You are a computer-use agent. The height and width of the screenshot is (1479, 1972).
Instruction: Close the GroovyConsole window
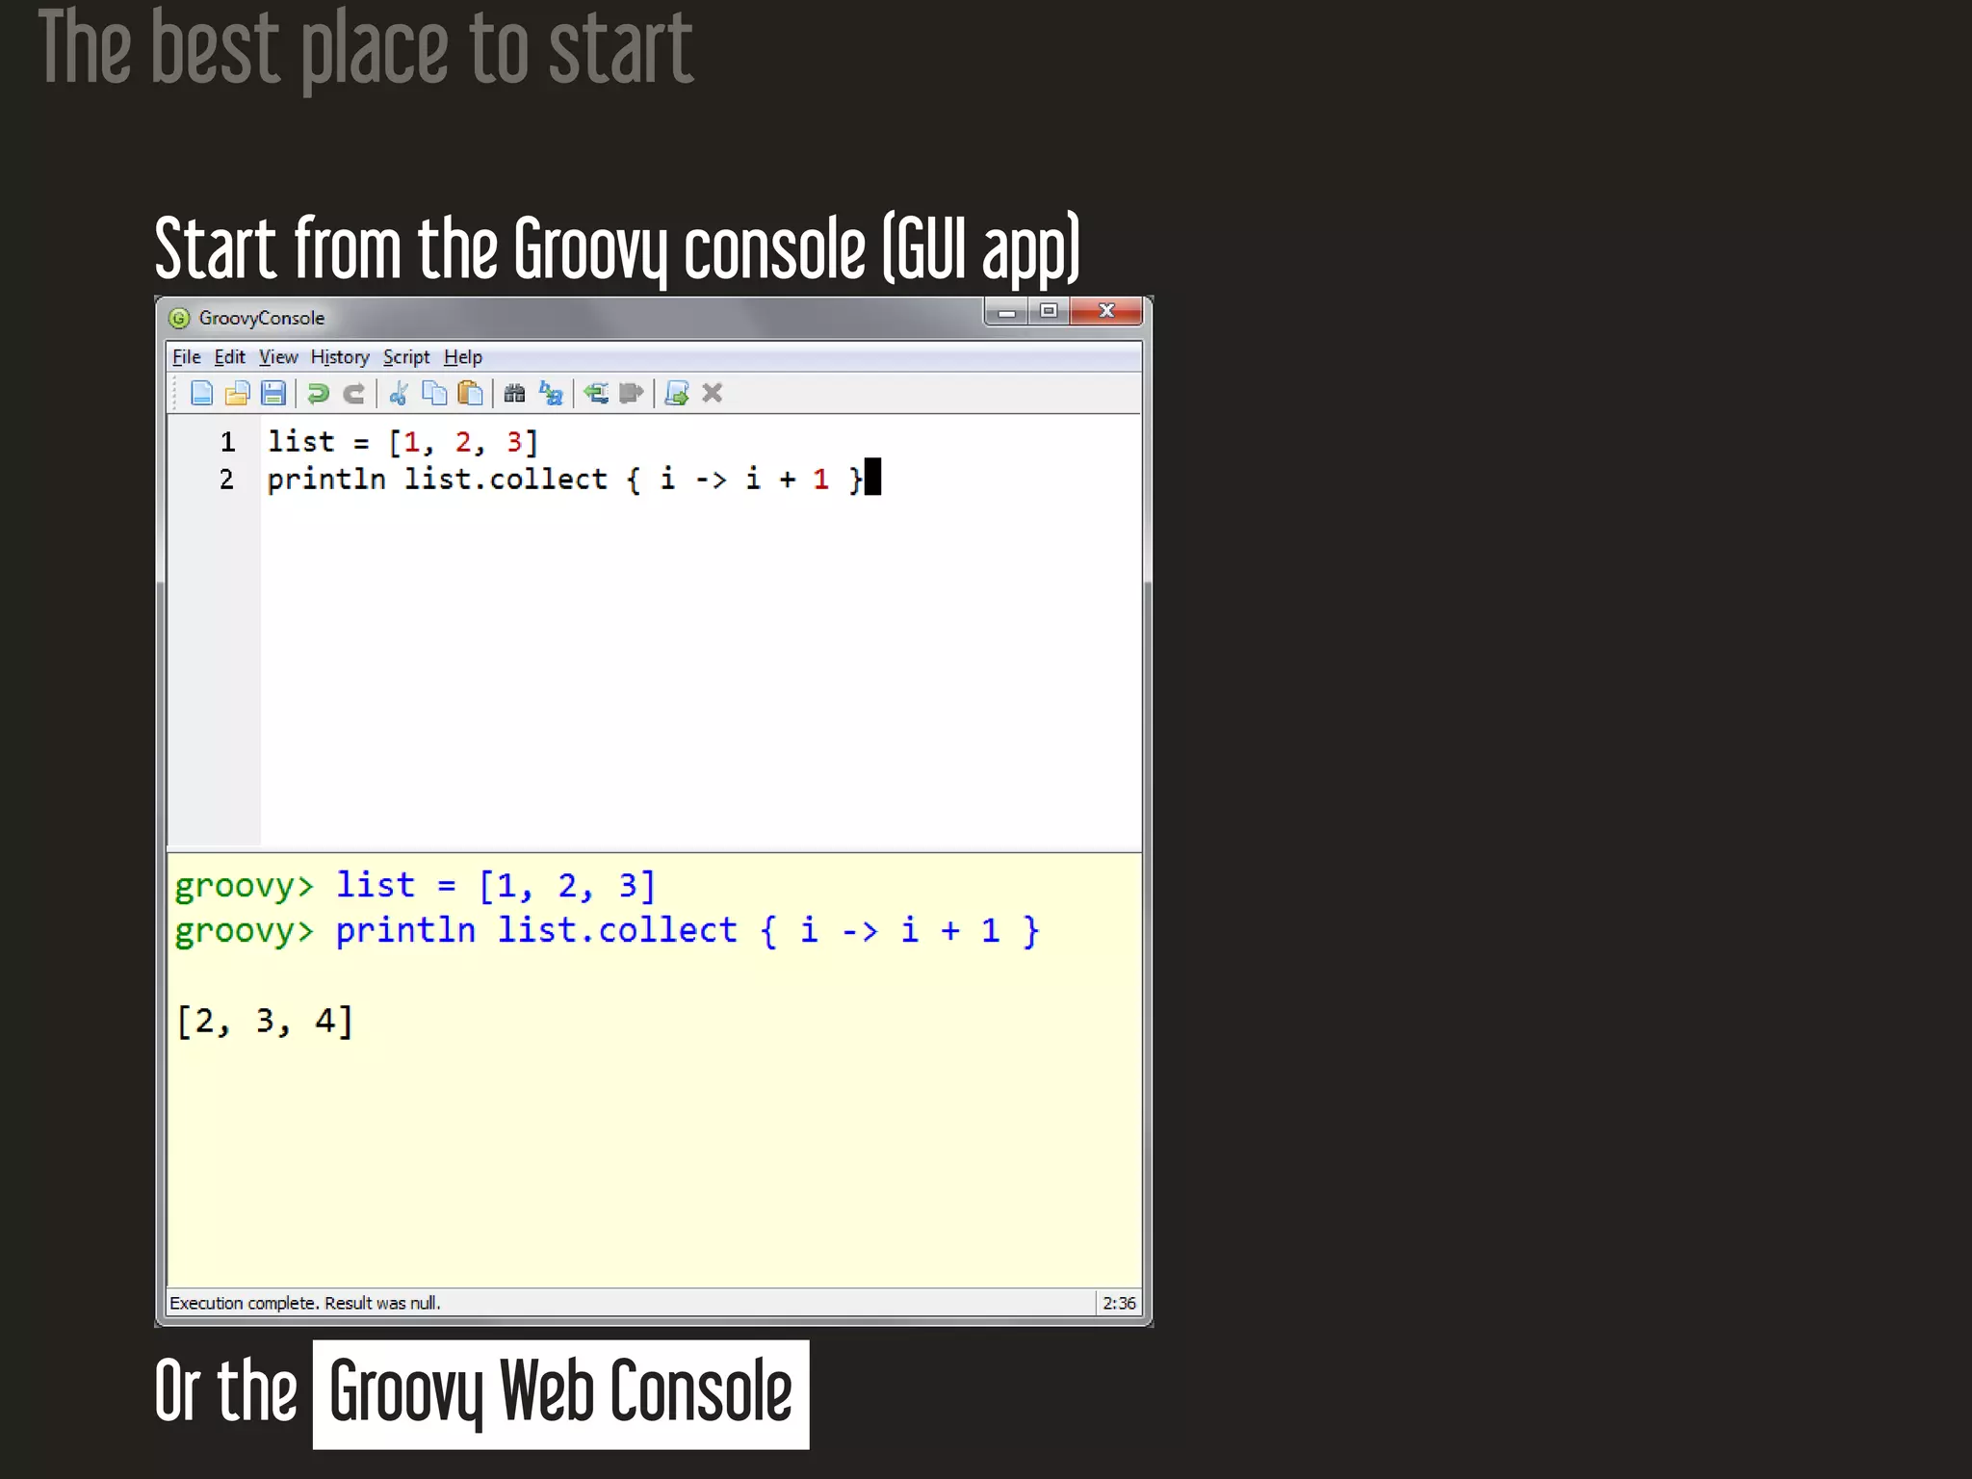click(1106, 312)
